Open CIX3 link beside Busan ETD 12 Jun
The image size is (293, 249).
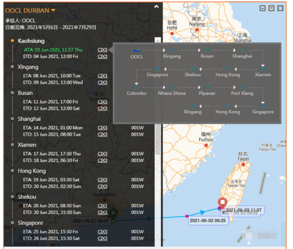(x=102, y=109)
